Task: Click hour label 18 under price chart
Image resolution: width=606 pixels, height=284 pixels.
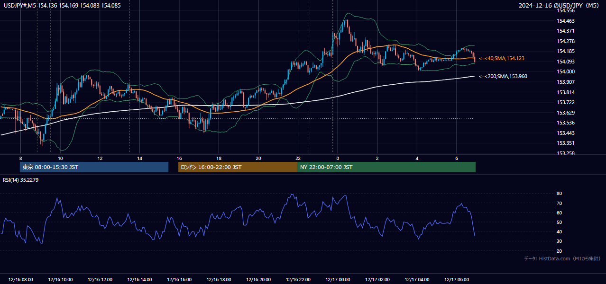Action: [219, 158]
